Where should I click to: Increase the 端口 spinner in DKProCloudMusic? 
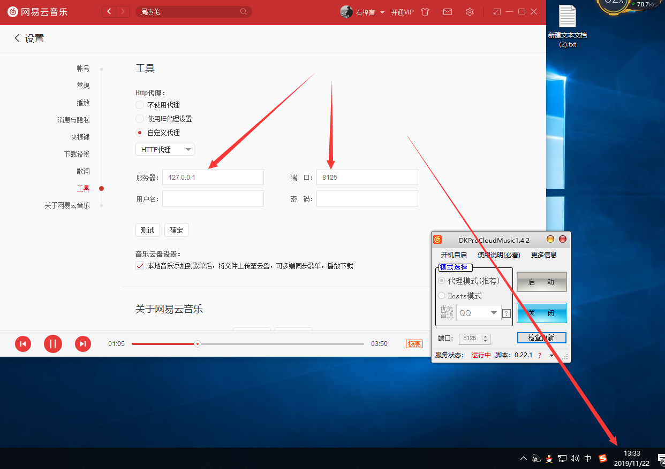(x=486, y=336)
